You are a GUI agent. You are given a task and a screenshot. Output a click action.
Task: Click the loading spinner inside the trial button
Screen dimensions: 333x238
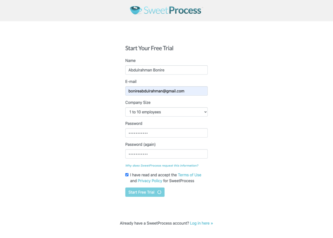(159, 192)
